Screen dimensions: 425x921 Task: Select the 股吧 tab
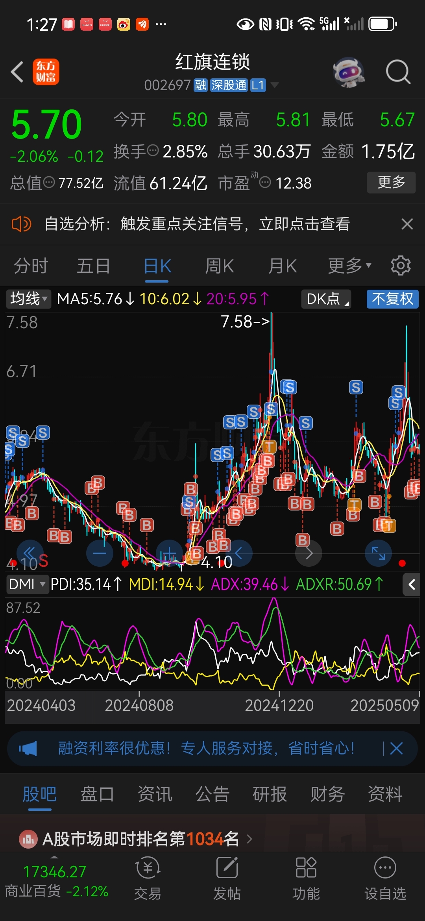(40, 794)
